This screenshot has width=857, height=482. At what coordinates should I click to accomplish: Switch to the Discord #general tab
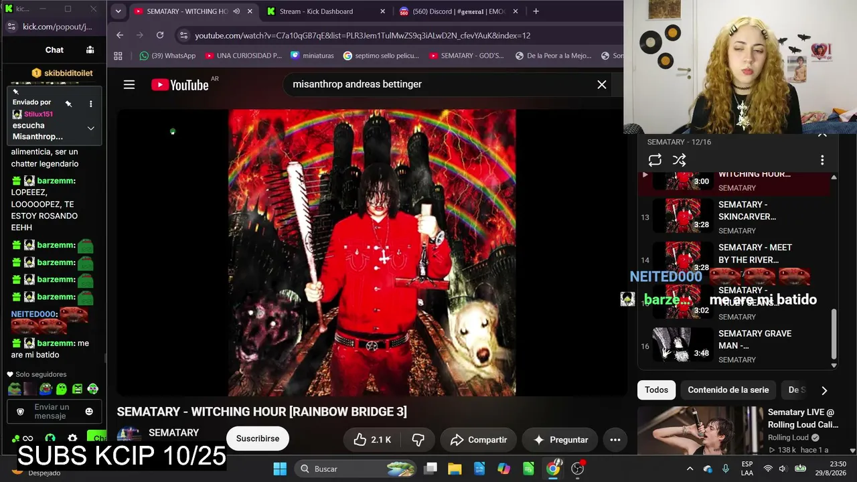459,11
